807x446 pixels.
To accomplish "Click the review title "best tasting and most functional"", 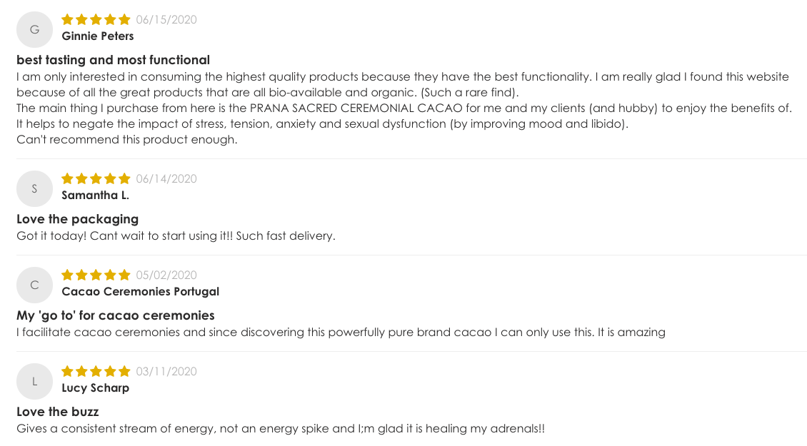I will 114,60.
